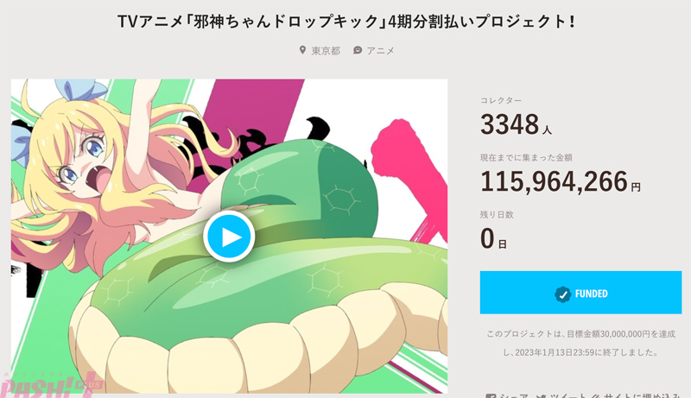Click the speech bubble category icon
The image size is (691, 398).
click(x=358, y=50)
